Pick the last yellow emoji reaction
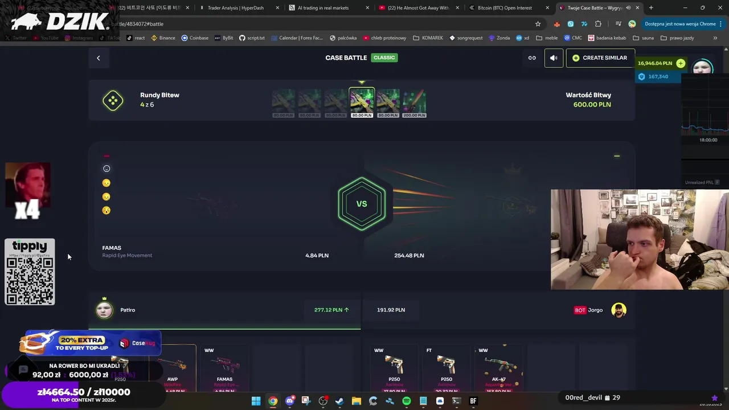Screen dimensions: 729x410 (107, 211)
